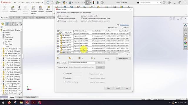Open the FeatureManager design tree tab
The width and height of the screenshot is (188, 105).
click(x=3, y=24)
